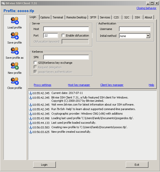Screen dimensions: 160x172
Task: Click the Login button
Action: click(44, 164)
